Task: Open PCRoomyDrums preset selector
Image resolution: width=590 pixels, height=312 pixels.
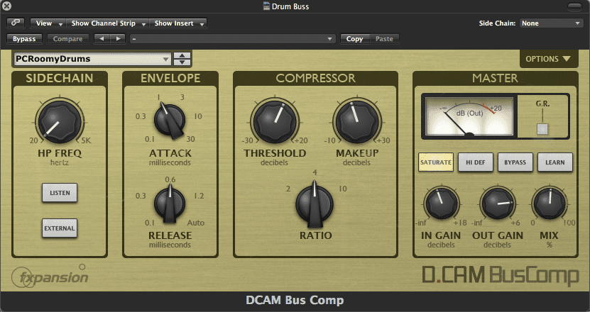Action: click(92, 59)
